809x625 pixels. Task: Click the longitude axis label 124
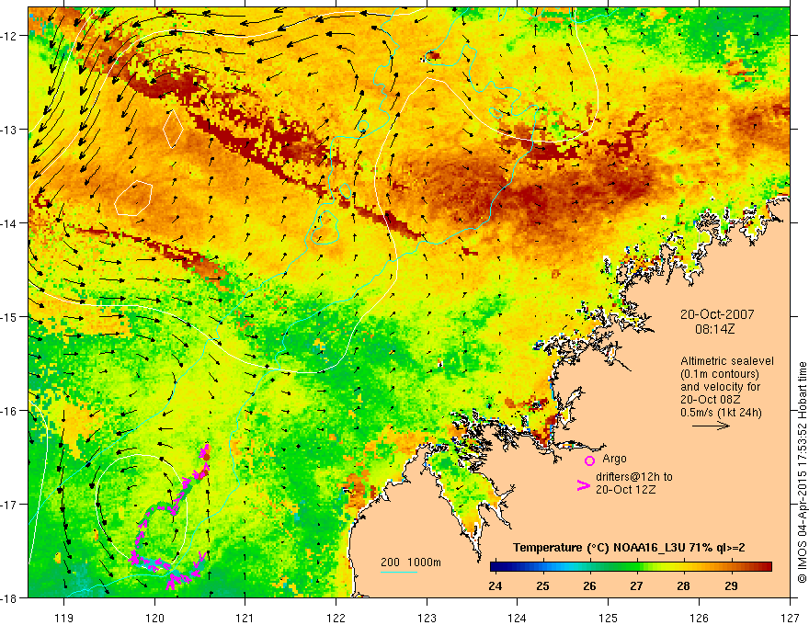(x=518, y=618)
